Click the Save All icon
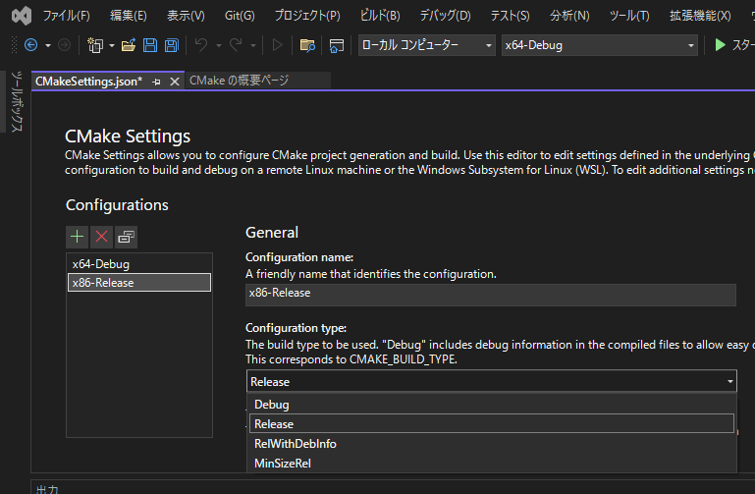Viewport: 755px width, 494px height. pyautogui.click(x=172, y=45)
